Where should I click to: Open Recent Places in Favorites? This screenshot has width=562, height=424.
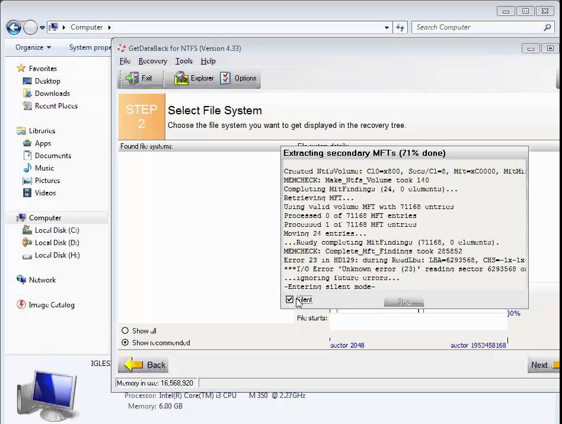coord(56,106)
